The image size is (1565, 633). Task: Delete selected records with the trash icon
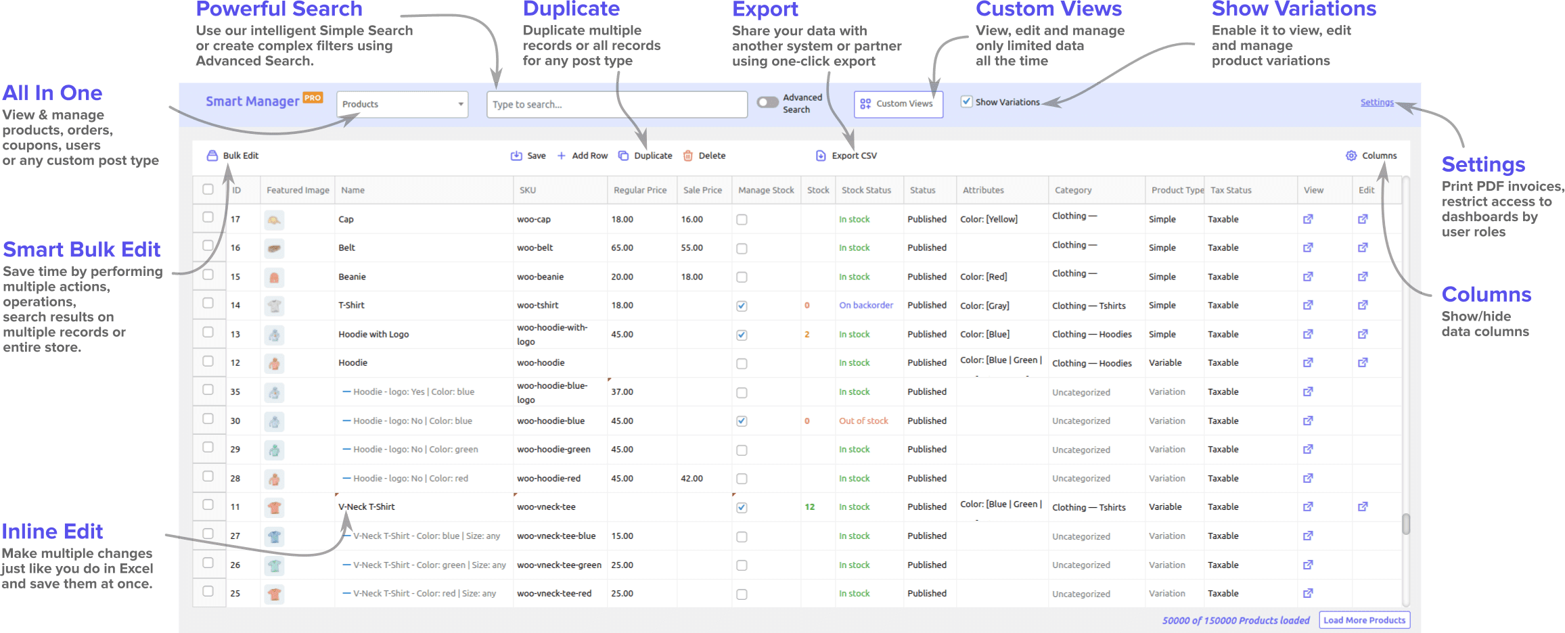704,156
